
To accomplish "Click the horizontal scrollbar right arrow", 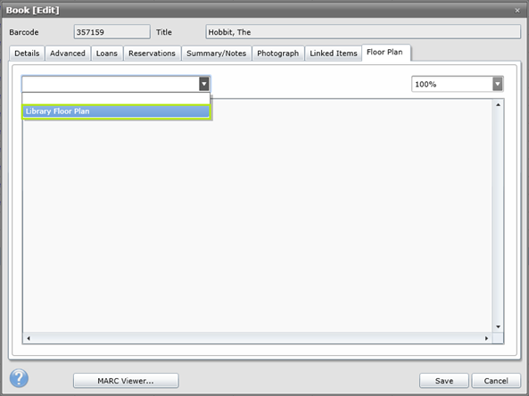I will [486, 338].
